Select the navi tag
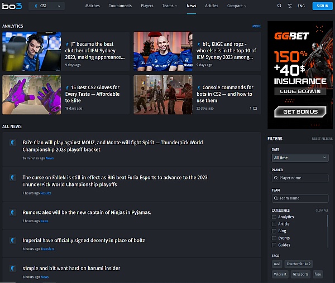 pyautogui.click(x=277, y=264)
